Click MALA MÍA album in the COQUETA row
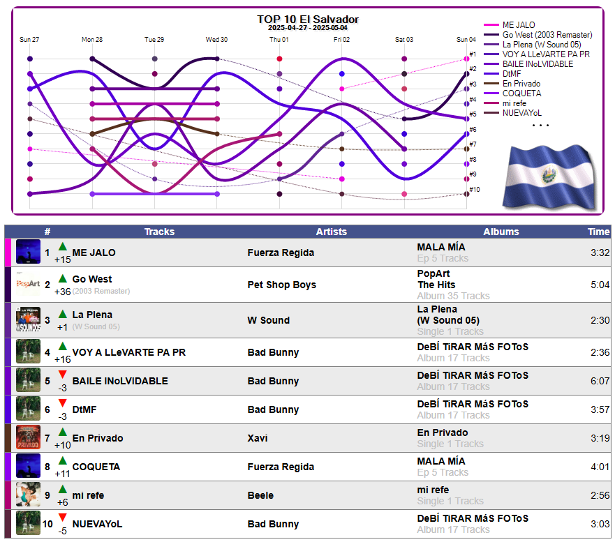Viewport: 615px width, 542px height. click(441, 461)
